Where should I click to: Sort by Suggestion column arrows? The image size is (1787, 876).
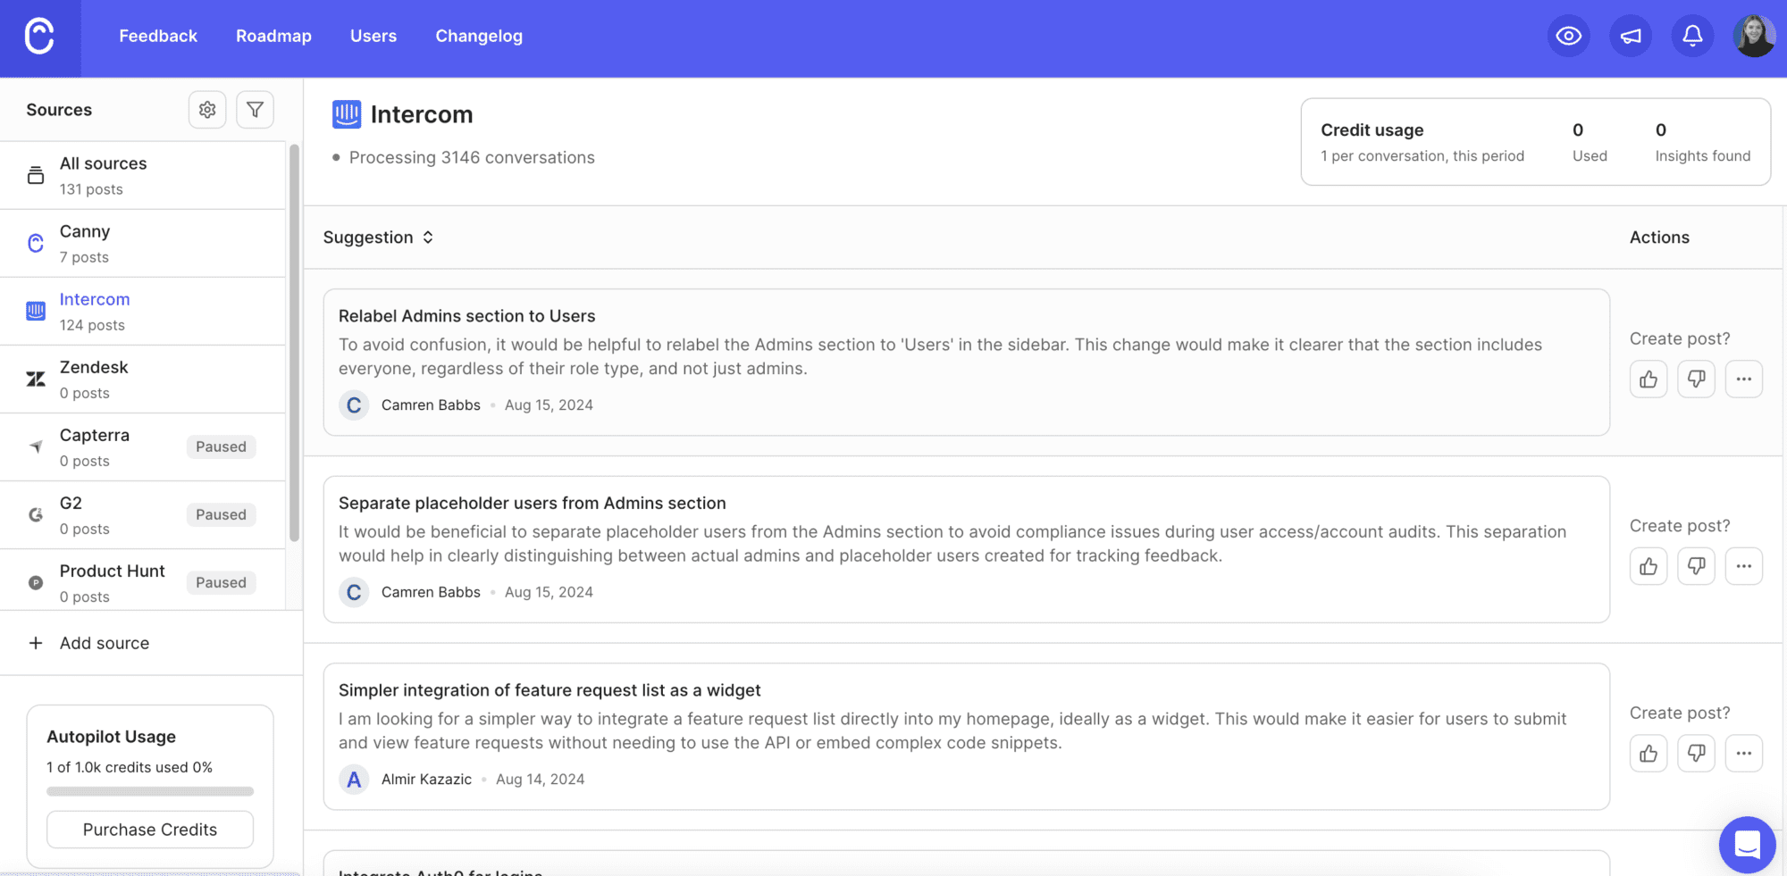[428, 238]
